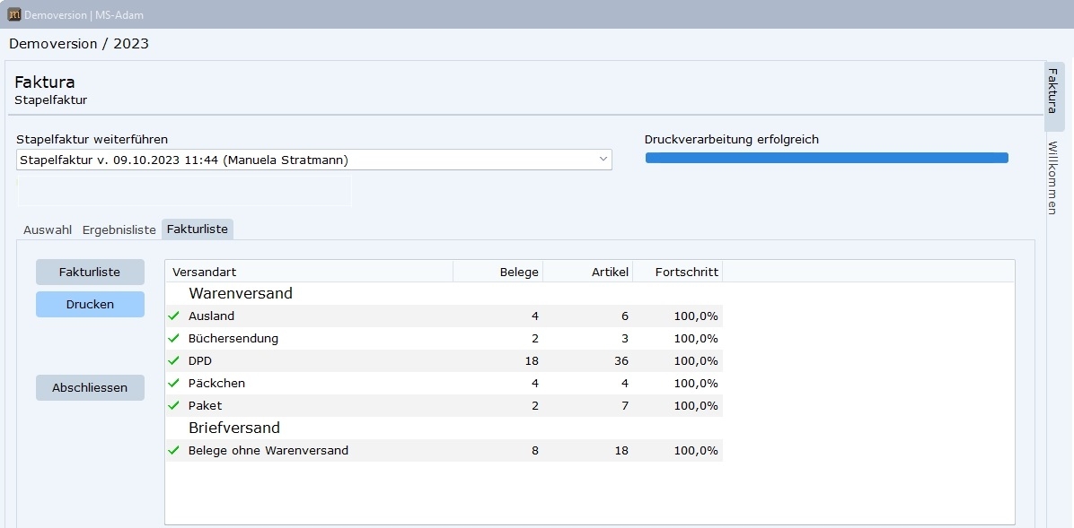Open the Ergebnisliste tab
This screenshot has width=1074, height=528.
pyautogui.click(x=119, y=229)
